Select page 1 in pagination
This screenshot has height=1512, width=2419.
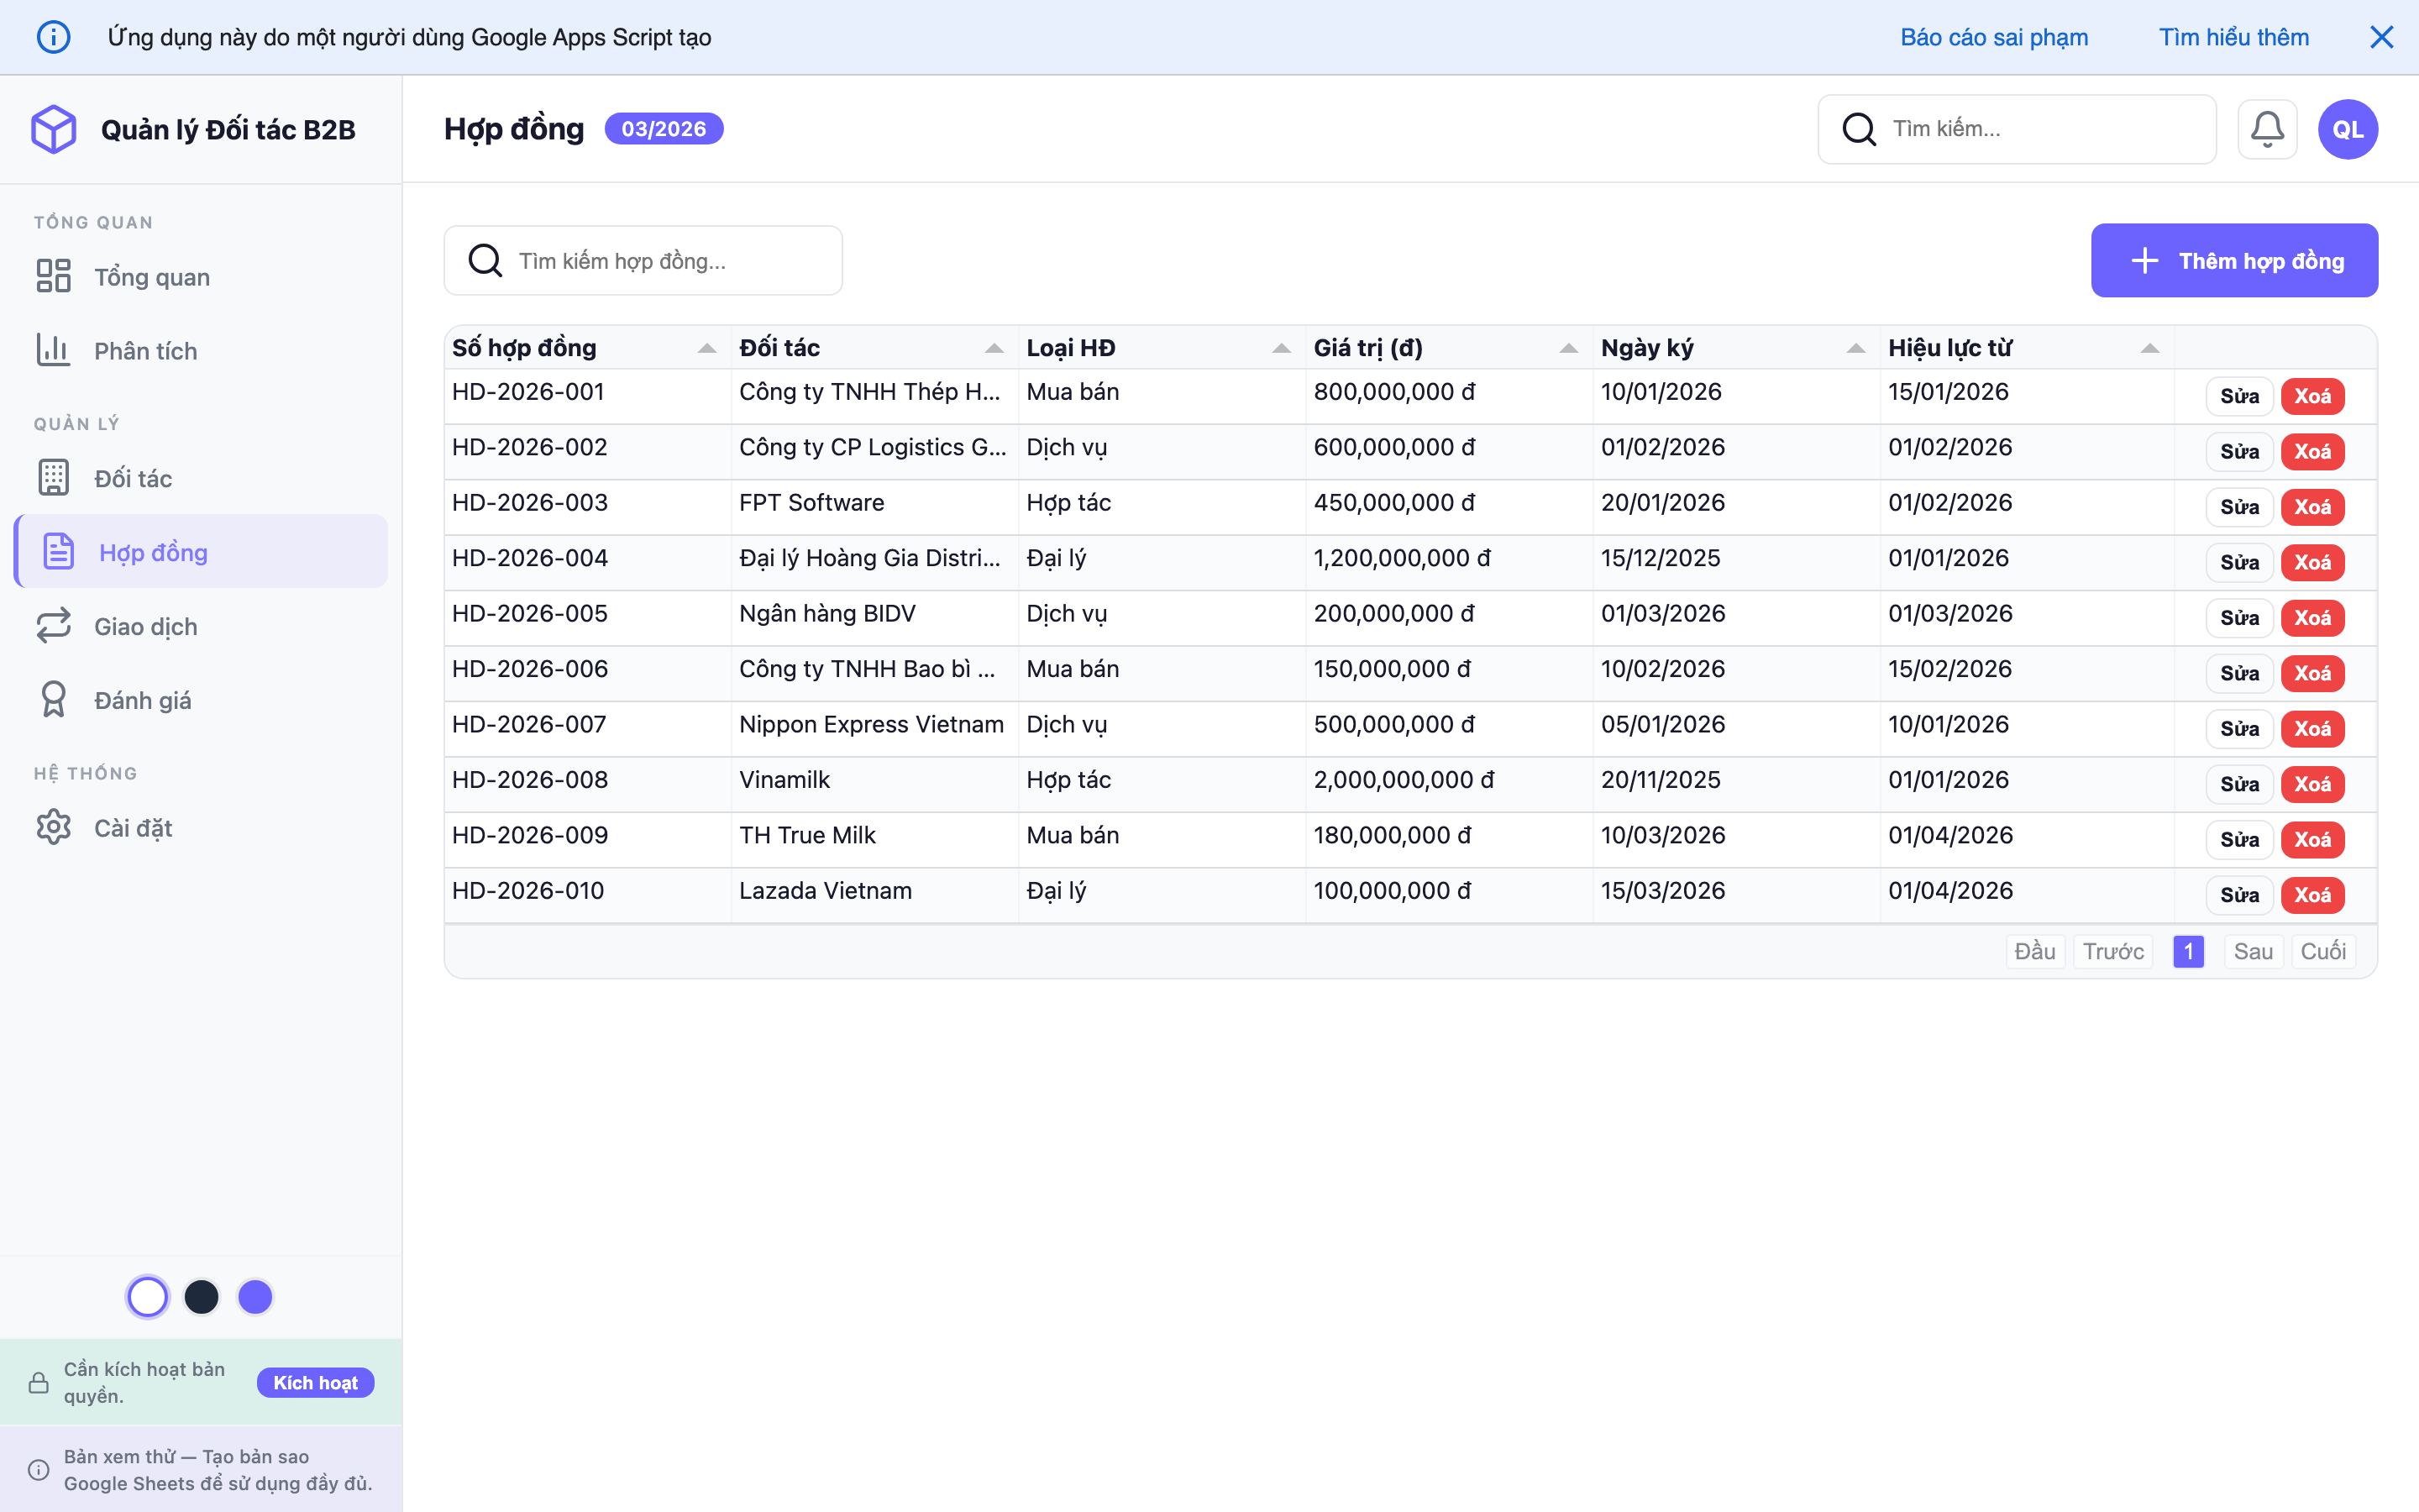[2189, 951]
